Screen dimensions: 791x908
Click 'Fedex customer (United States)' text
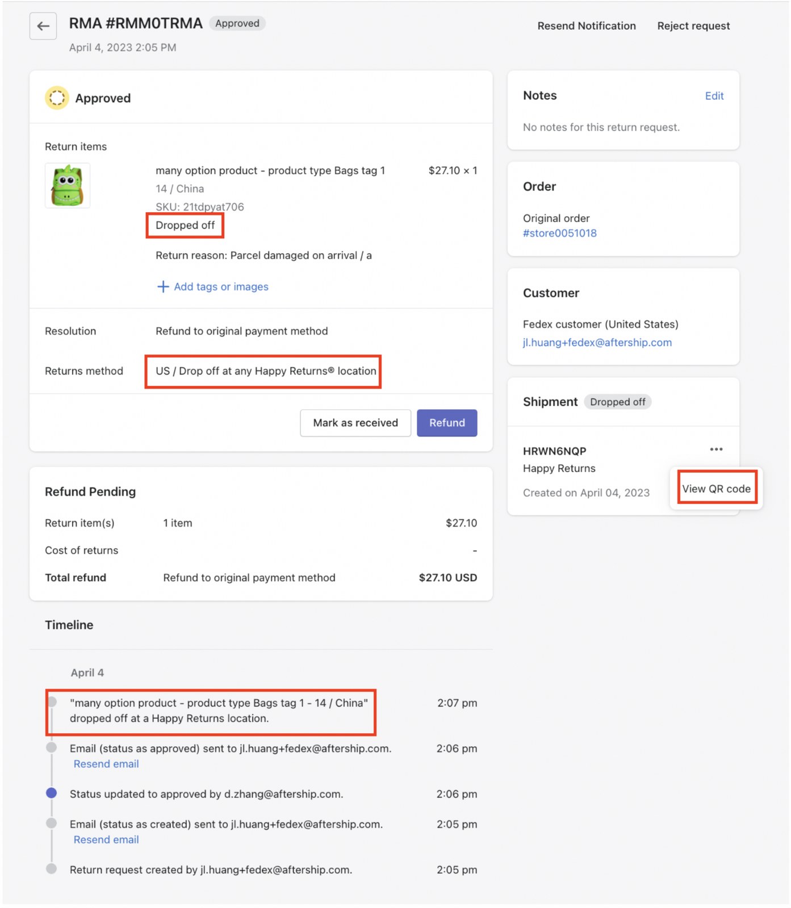pyautogui.click(x=601, y=325)
